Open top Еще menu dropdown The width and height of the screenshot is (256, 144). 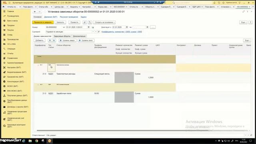tap(243, 22)
